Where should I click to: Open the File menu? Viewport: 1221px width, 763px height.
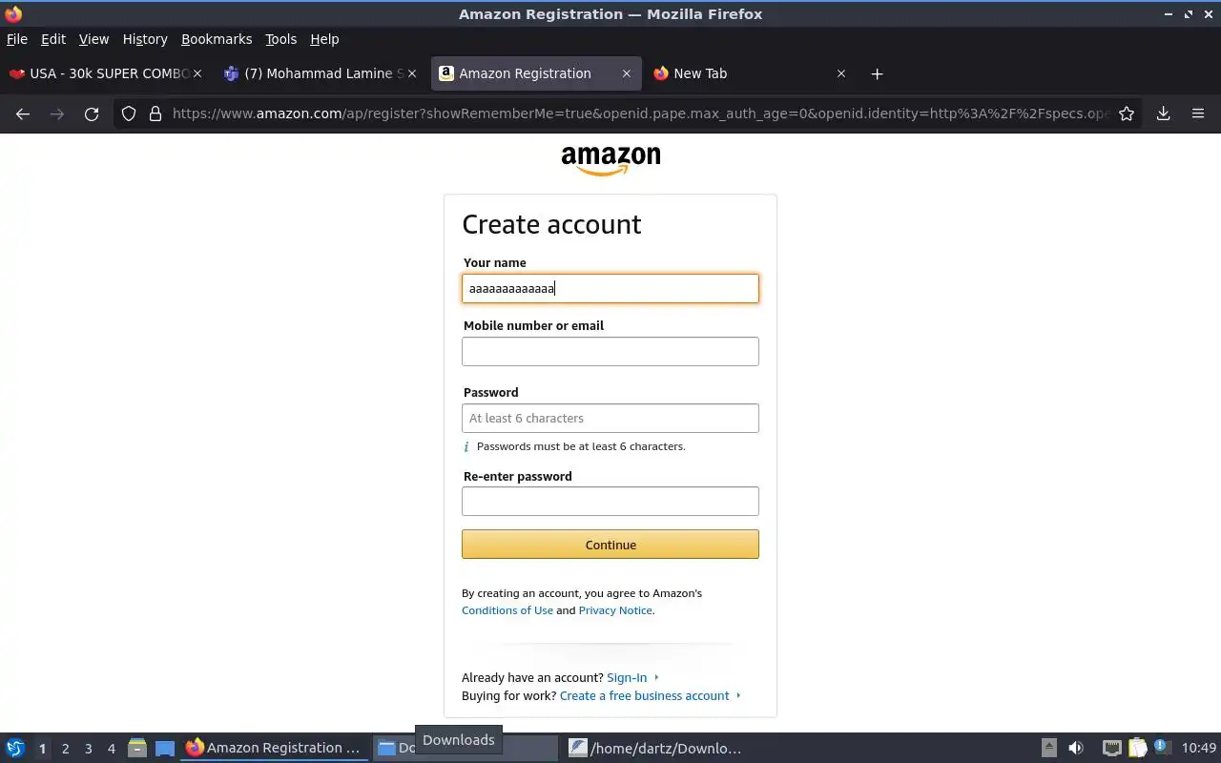17,39
